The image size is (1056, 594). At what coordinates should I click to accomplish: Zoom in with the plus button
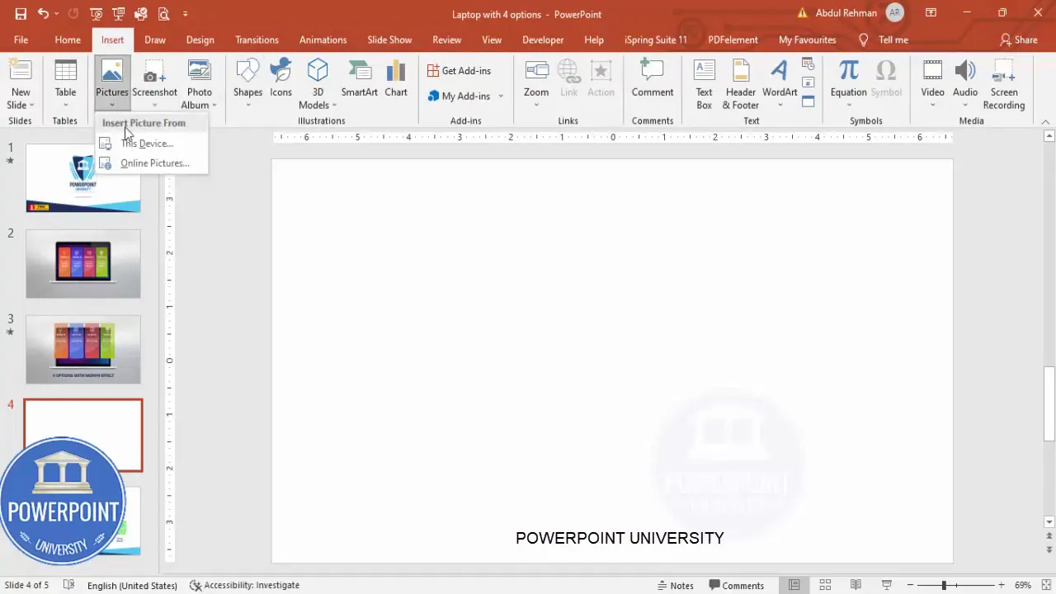pyautogui.click(x=1002, y=585)
